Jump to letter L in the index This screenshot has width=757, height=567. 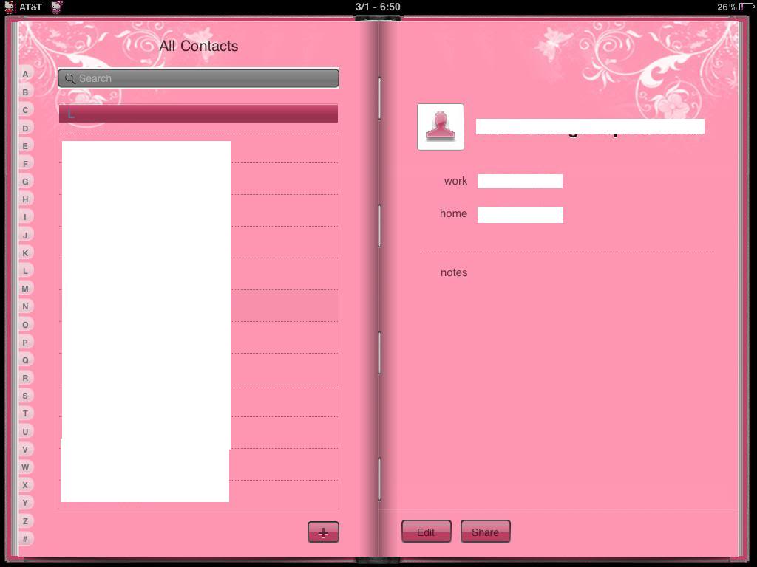click(x=25, y=270)
